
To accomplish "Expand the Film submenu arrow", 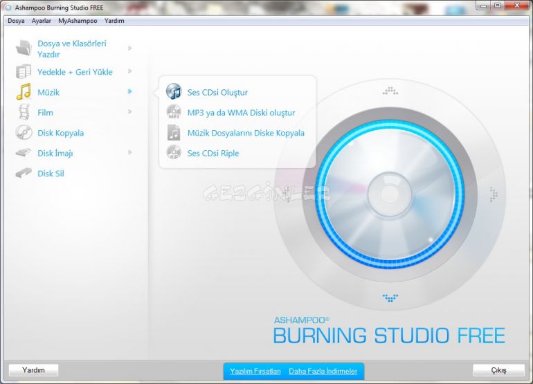I will pyautogui.click(x=130, y=112).
